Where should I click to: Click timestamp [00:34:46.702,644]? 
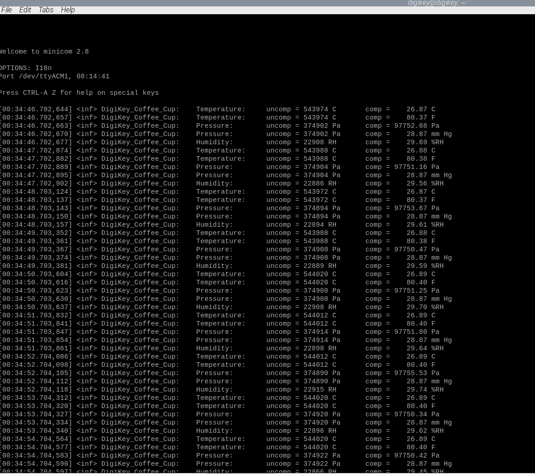pyautogui.click(x=36, y=109)
